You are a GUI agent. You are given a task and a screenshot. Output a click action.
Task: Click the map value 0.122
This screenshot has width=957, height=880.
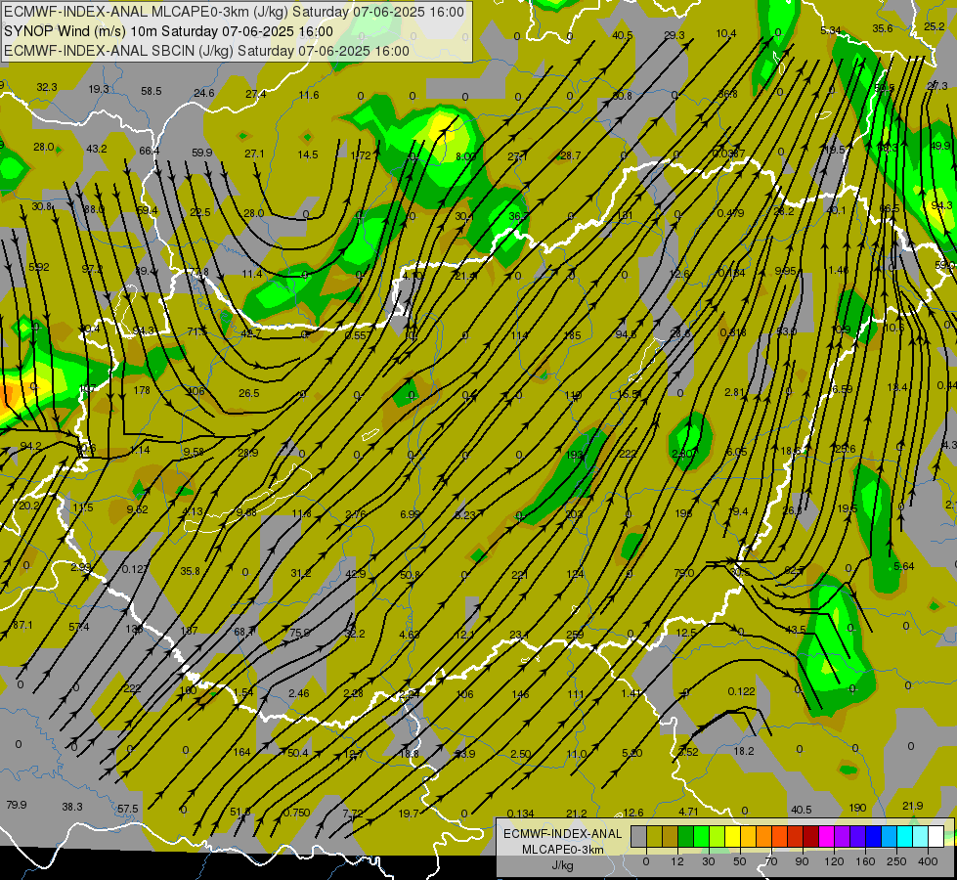[x=742, y=691]
